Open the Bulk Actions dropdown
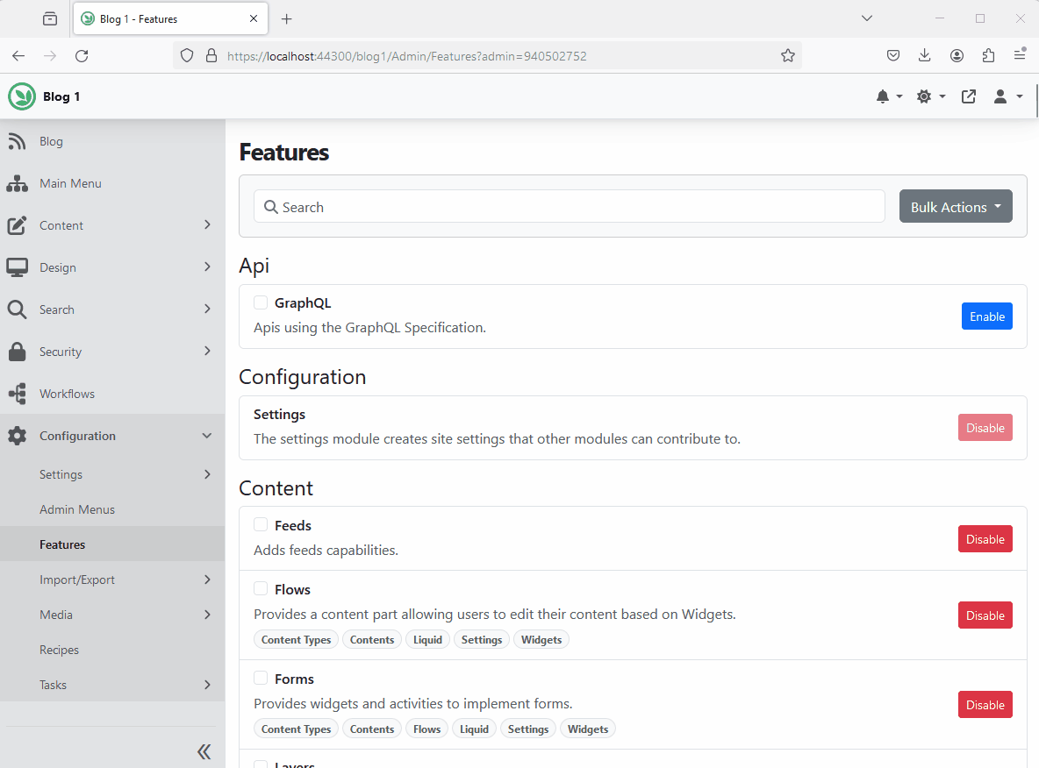1039x768 pixels. point(956,207)
